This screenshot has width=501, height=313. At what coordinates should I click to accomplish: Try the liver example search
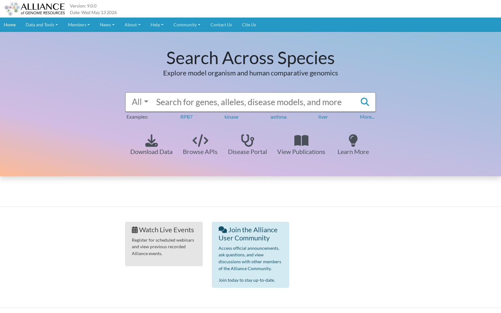323,117
